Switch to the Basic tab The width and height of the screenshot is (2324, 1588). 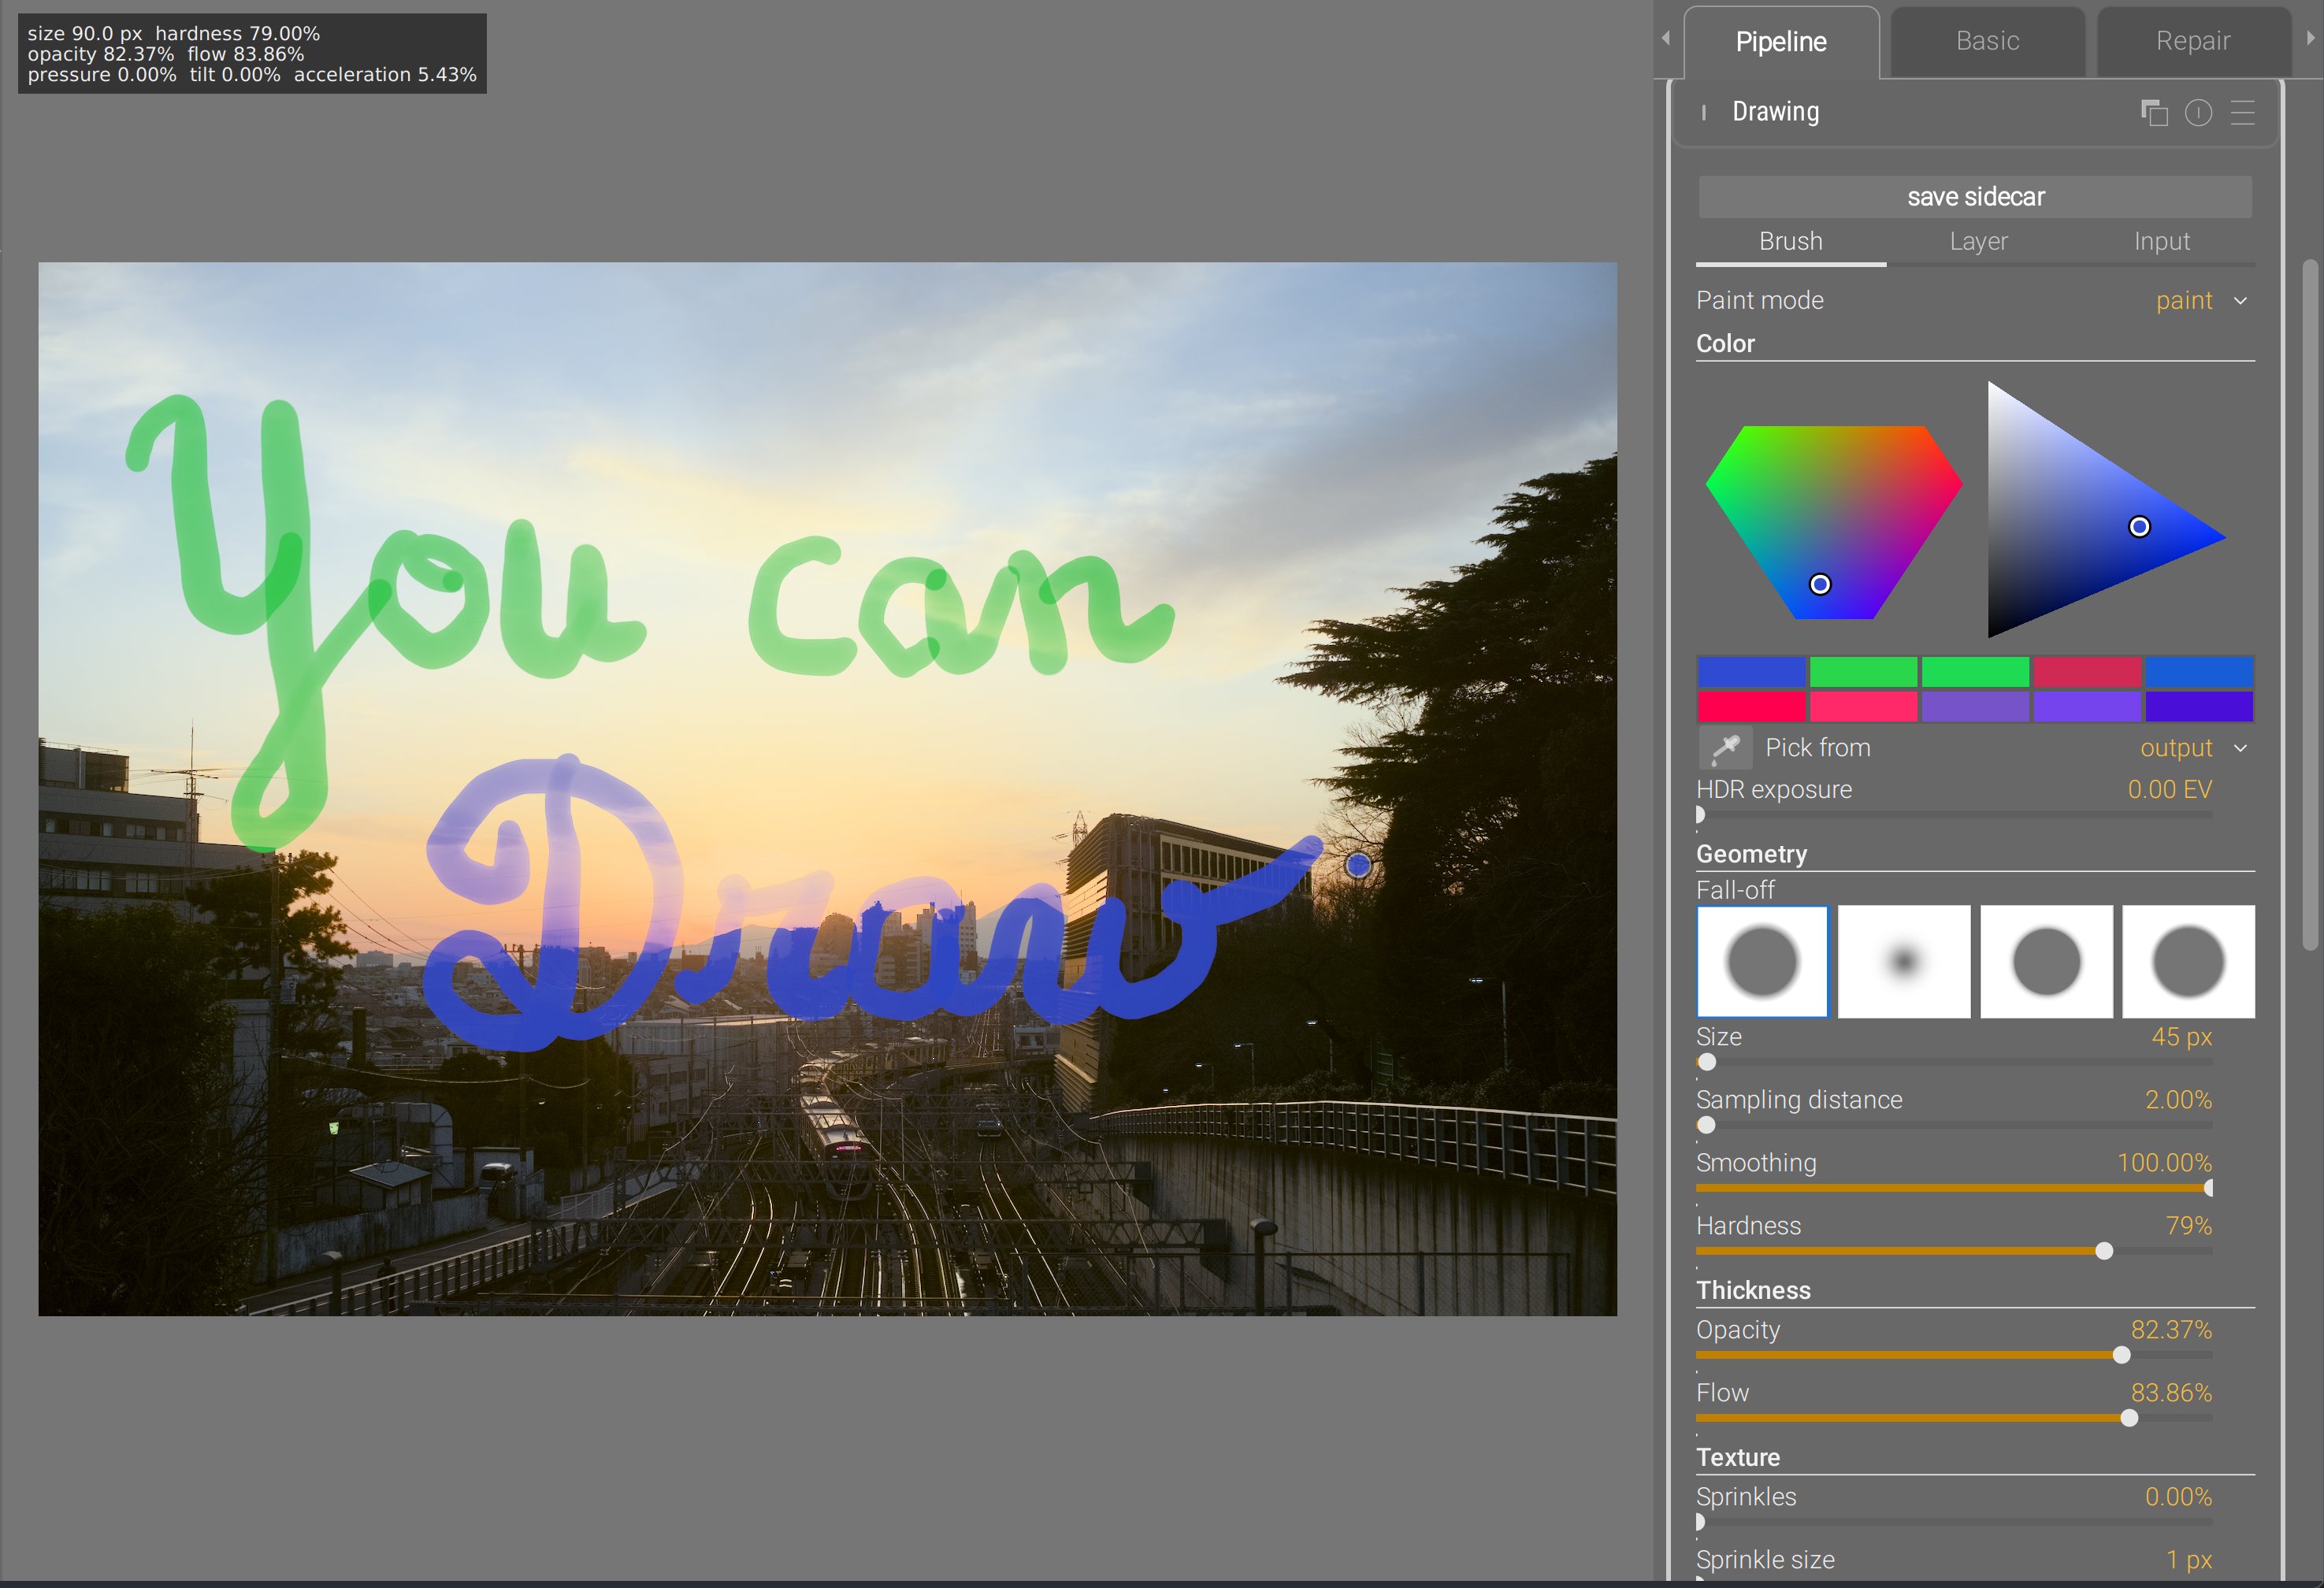1987,41
